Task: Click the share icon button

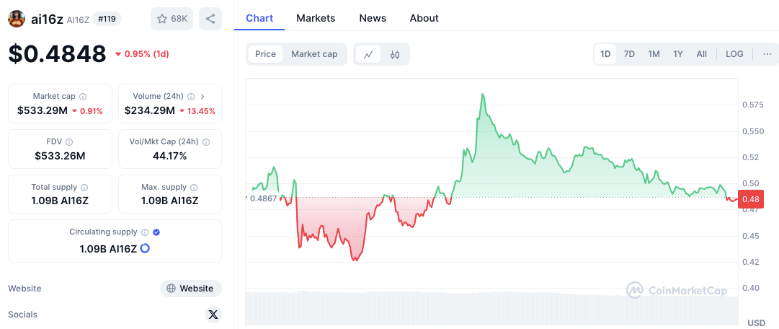Action: pyautogui.click(x=210, y=19)
